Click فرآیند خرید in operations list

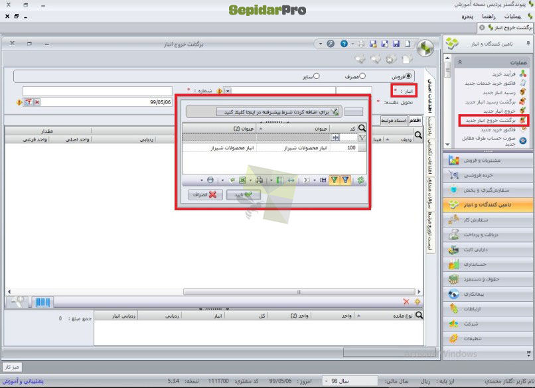(x=504, y=74)
